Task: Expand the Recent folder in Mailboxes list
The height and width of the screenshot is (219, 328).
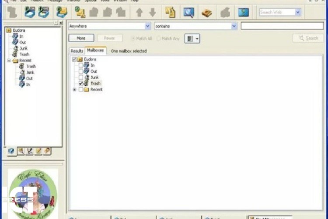Action: (74, 89)
